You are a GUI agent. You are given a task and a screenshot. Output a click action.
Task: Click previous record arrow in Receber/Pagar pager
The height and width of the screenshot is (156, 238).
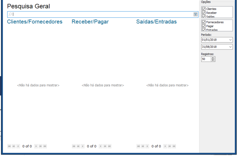(x=83, y=146)
